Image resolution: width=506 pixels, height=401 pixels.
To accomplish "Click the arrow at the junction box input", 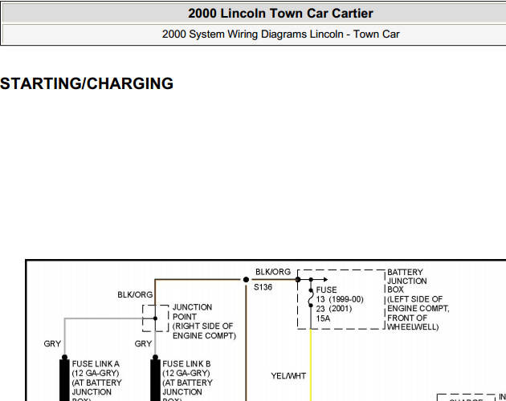I will pyautogui.click(x=325, y=279).
